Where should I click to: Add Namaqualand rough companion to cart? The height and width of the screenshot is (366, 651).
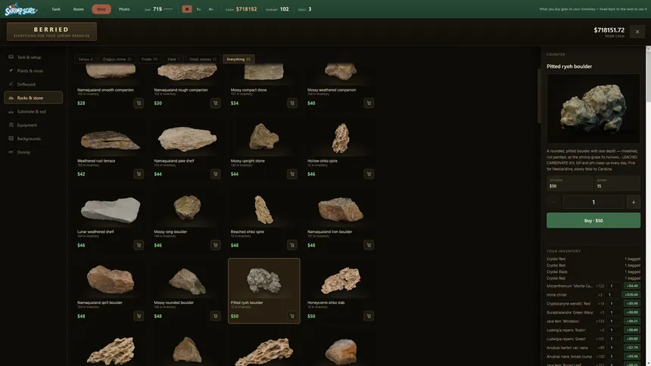pyautogui.click(x=216, y=103)
